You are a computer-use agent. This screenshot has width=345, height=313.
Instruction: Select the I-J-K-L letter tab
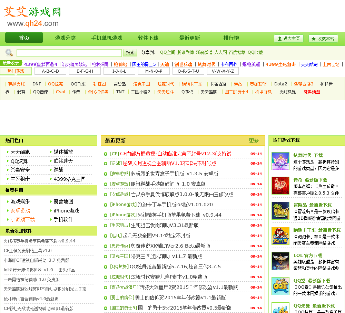pos(119,71)
